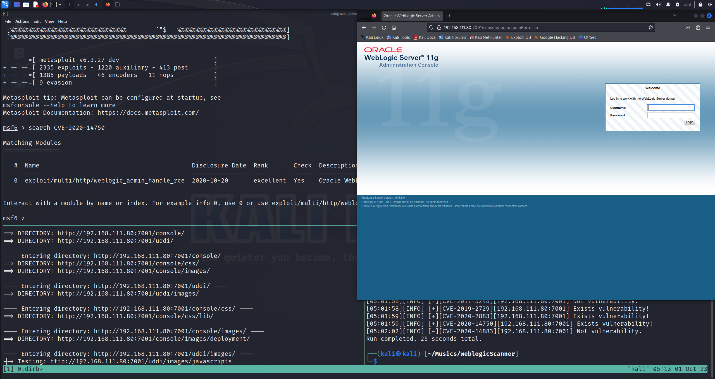Open the Kali Forums bookmark
The height and width of the screenshot is (379, 715).
452,37
